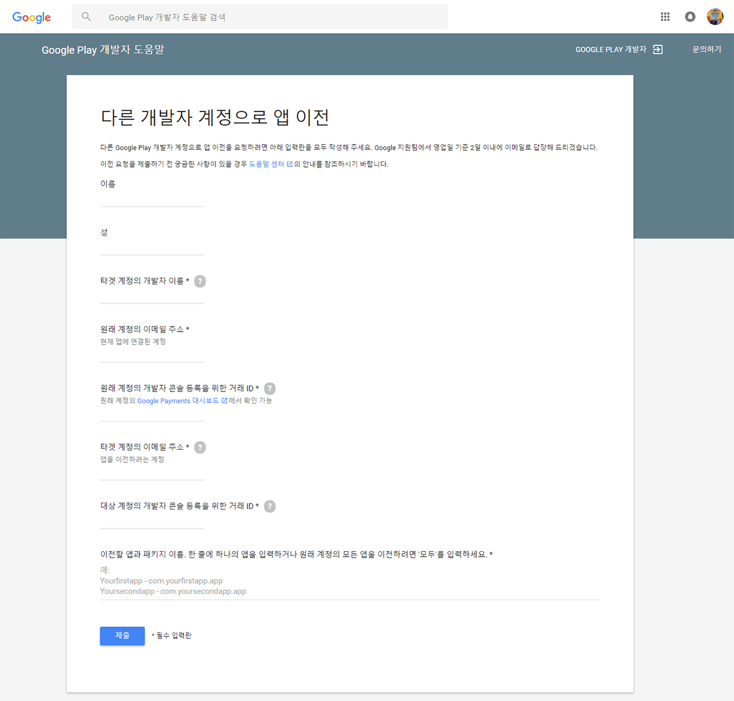734x701 pixels.
Task: Open the Google apps launcher grid
Action: click(665, 17)
